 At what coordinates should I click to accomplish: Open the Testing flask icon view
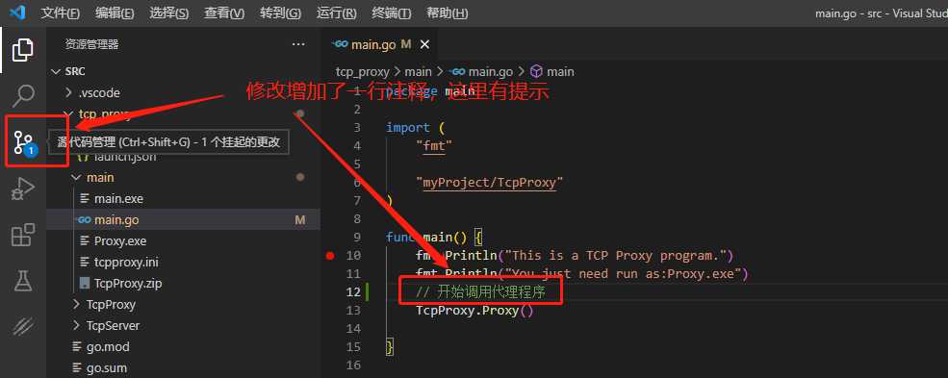23,281
